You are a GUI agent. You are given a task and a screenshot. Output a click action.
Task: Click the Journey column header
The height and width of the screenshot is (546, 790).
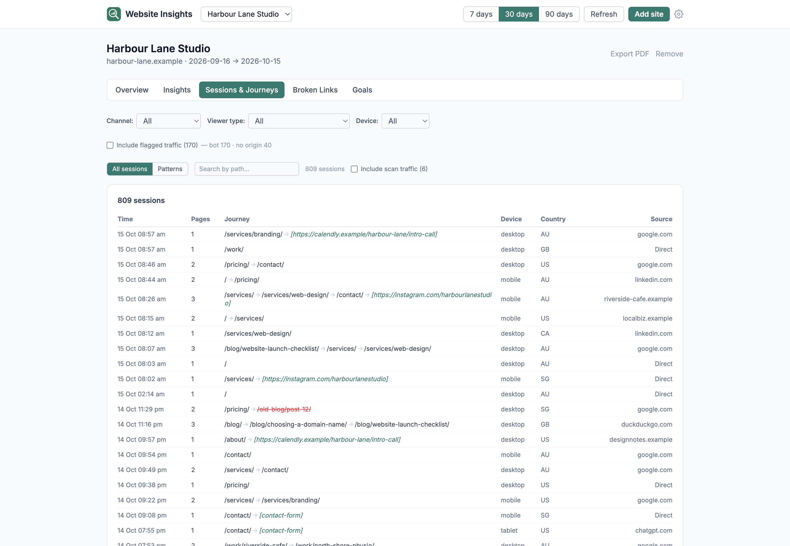click(x=237, y=219)
